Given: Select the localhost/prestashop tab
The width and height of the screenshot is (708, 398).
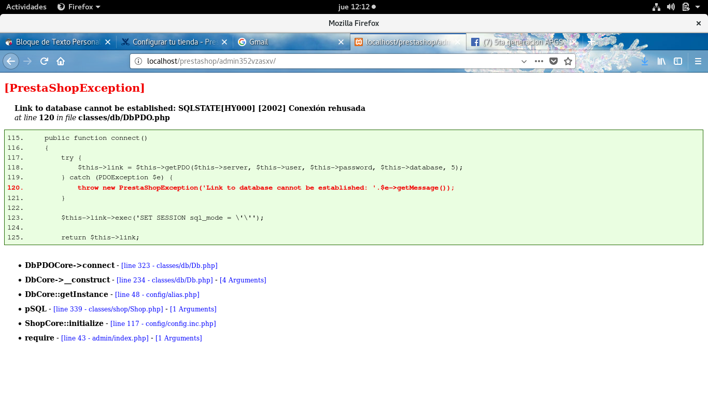Looking at the screenshot, I should pos(408,42).
